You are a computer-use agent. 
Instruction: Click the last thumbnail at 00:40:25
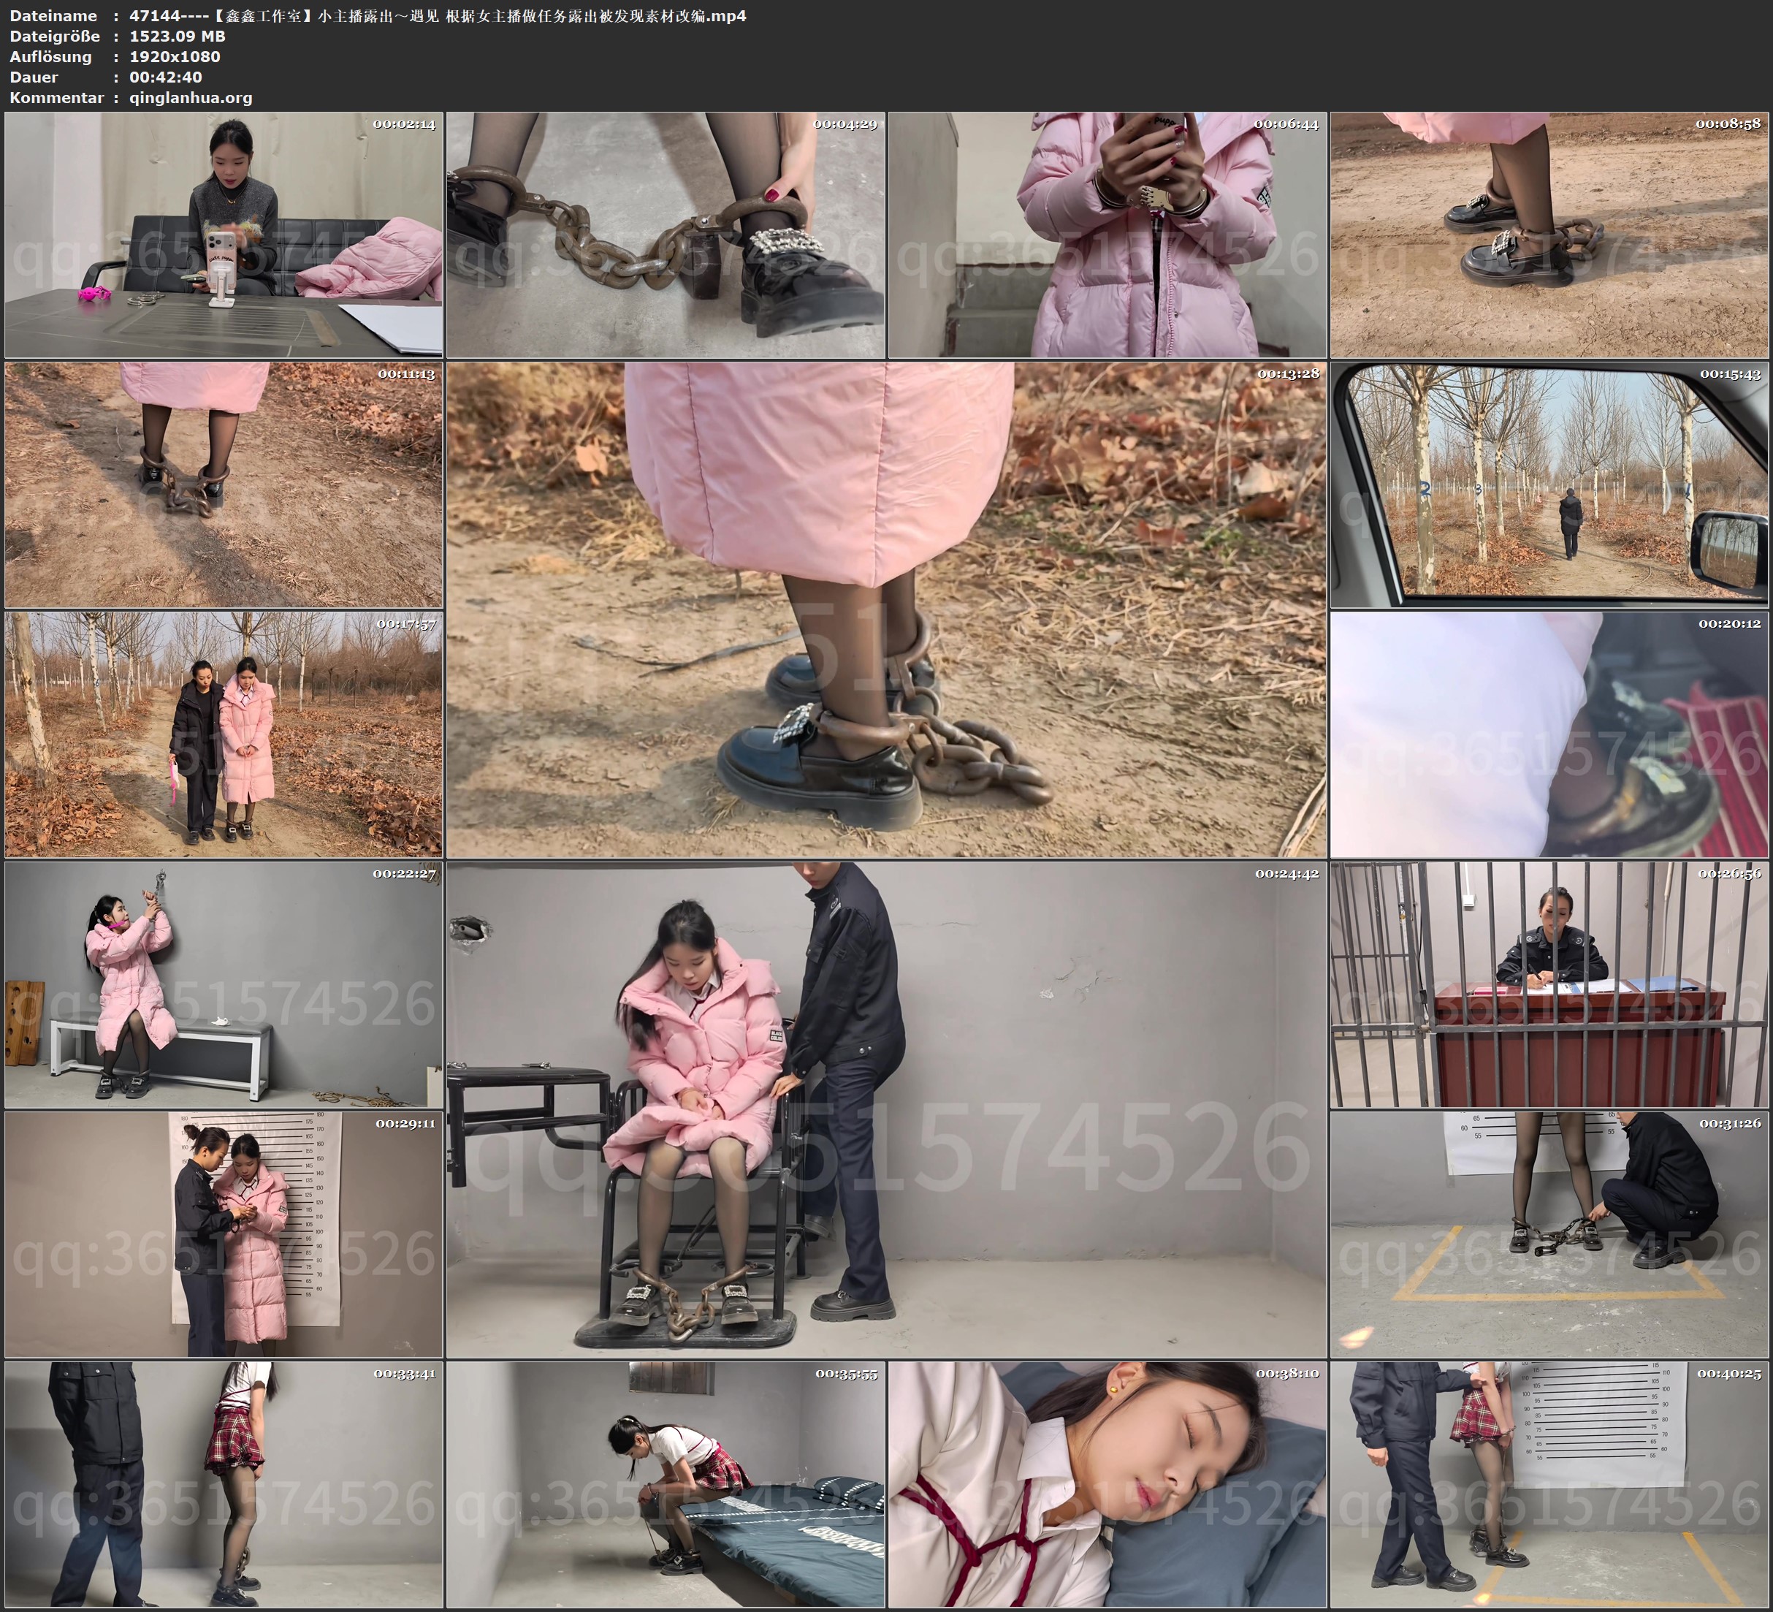click(x=1549, y=1486)
